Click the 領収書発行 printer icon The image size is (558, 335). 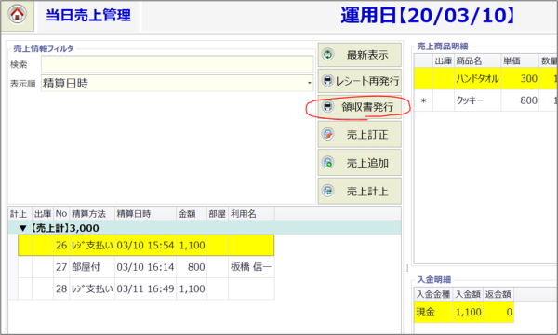327,106
